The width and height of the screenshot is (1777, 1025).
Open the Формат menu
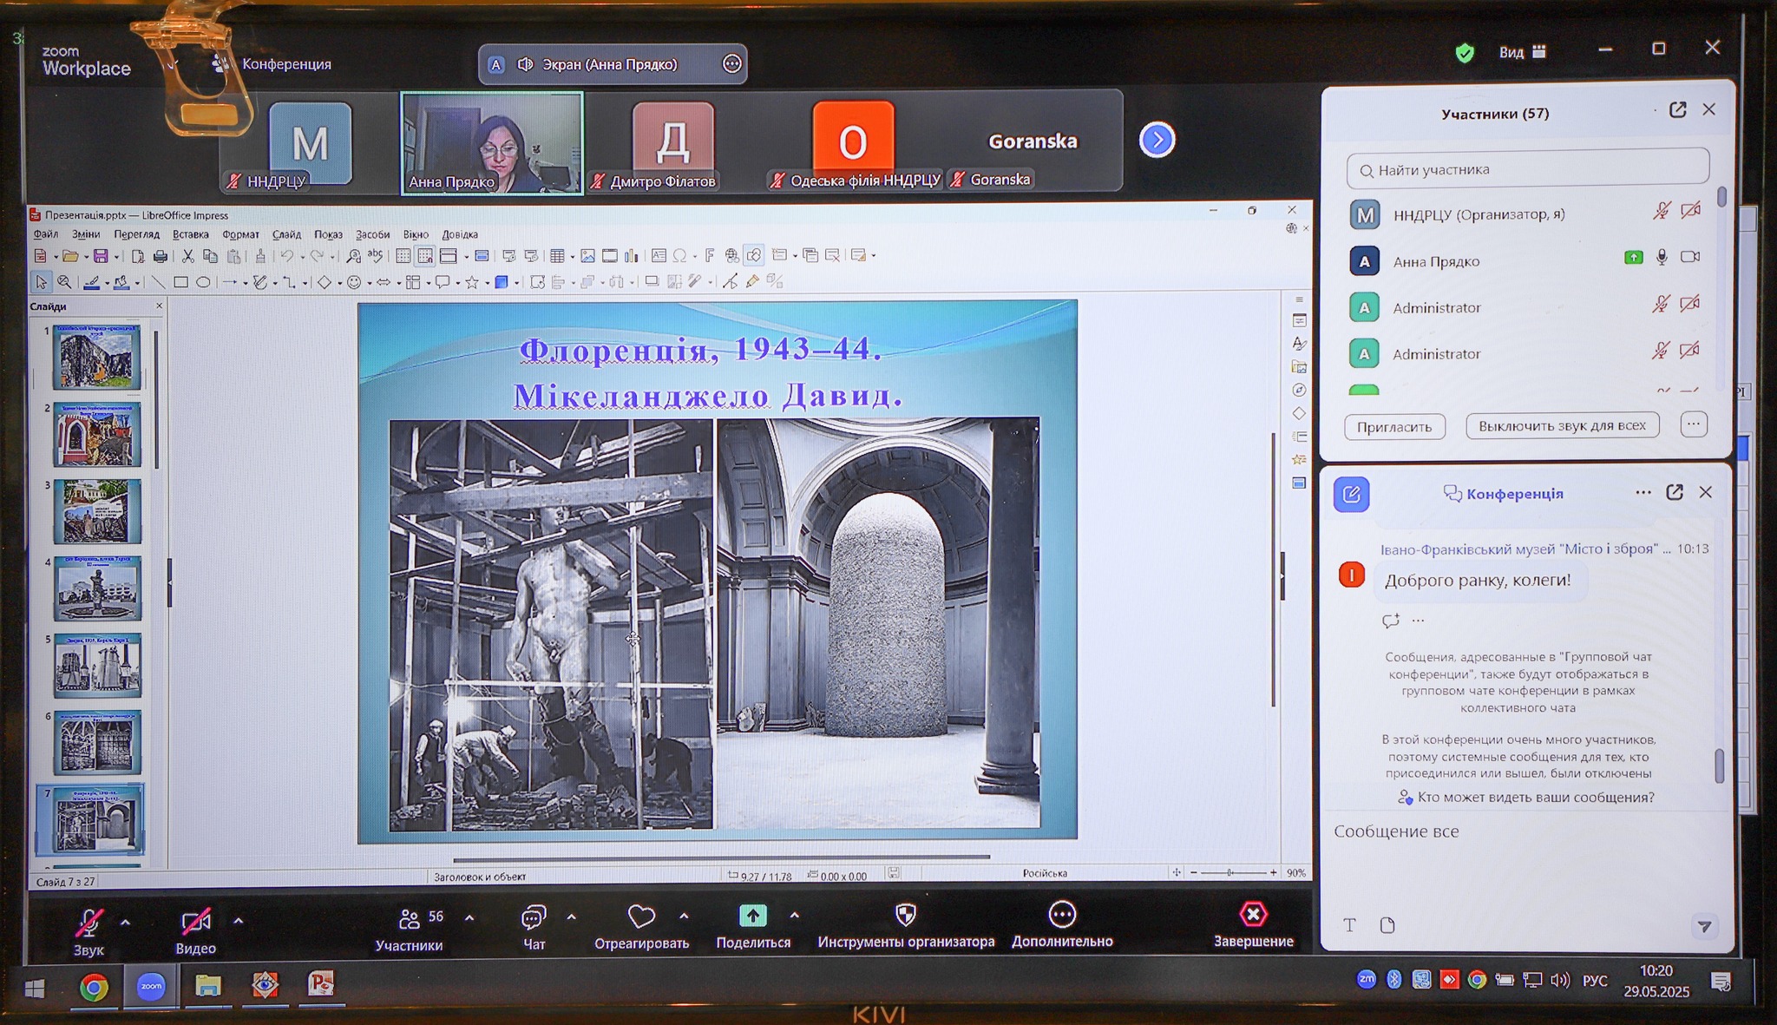240,234
